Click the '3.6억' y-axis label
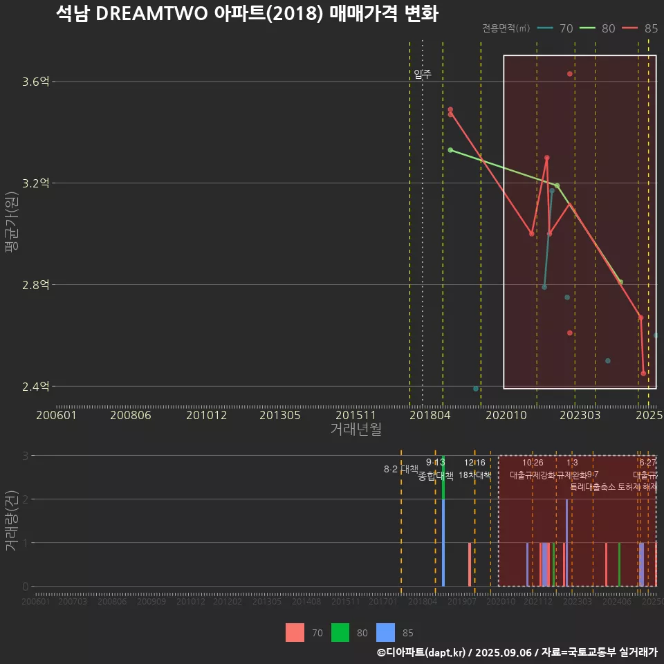 click(36, 82)
